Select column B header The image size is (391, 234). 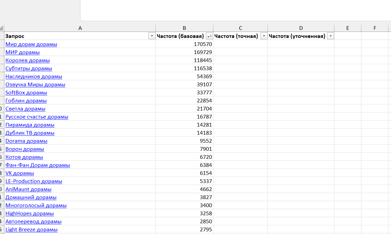(184, 28)
